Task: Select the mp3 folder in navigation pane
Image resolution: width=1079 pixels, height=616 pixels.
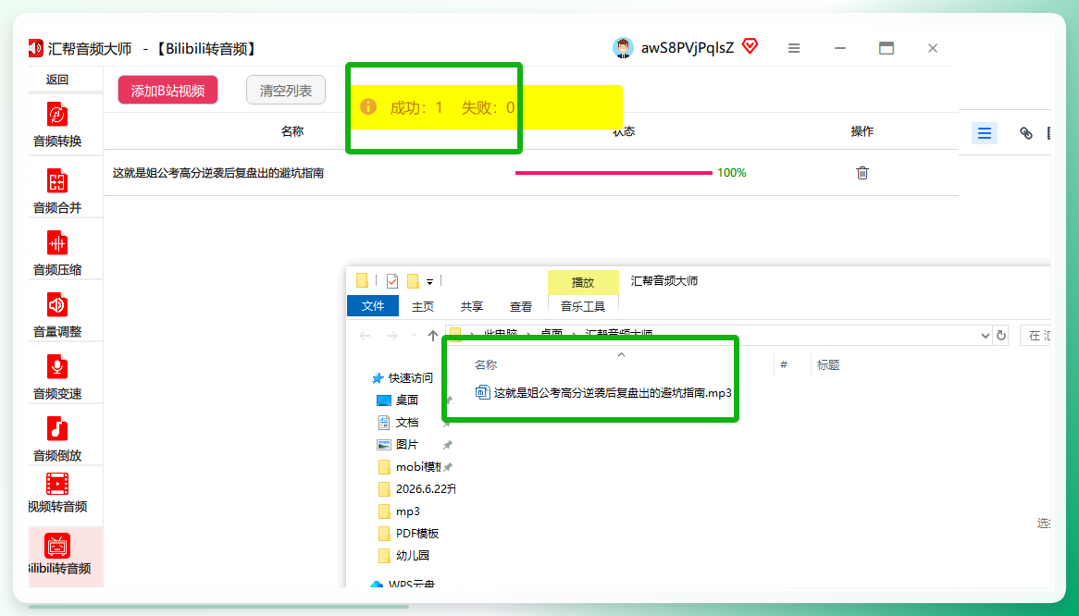Action: (400, 511)
